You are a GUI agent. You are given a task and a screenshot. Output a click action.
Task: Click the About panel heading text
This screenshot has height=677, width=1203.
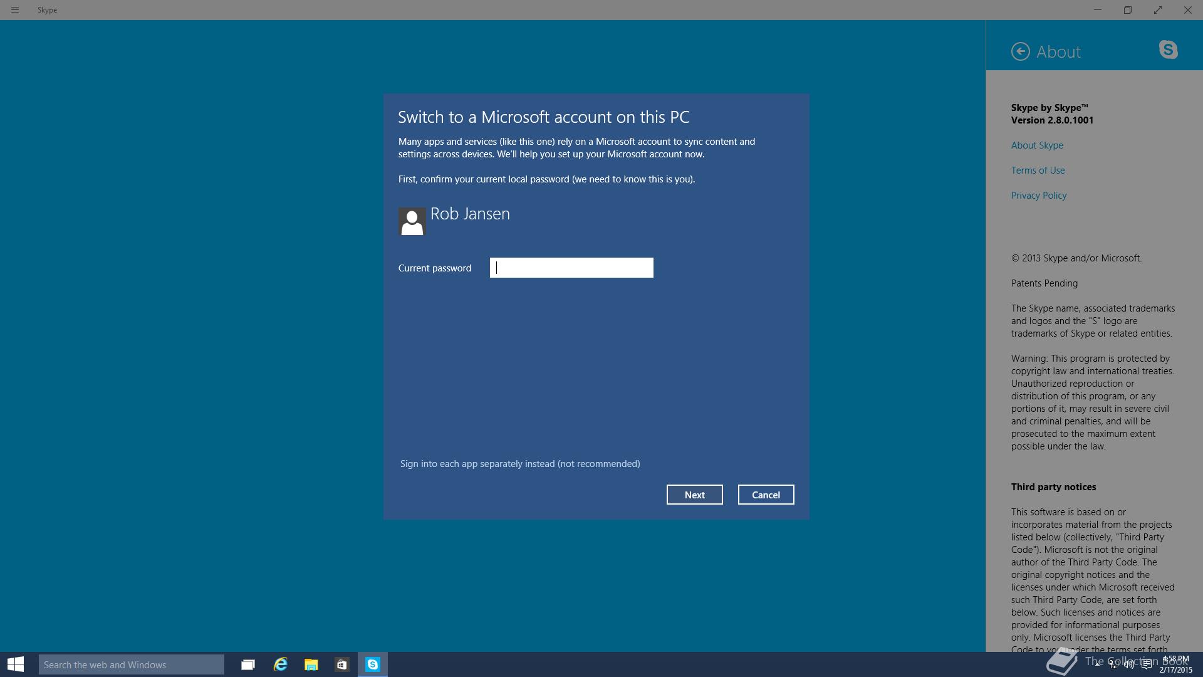pos(1058,52)
